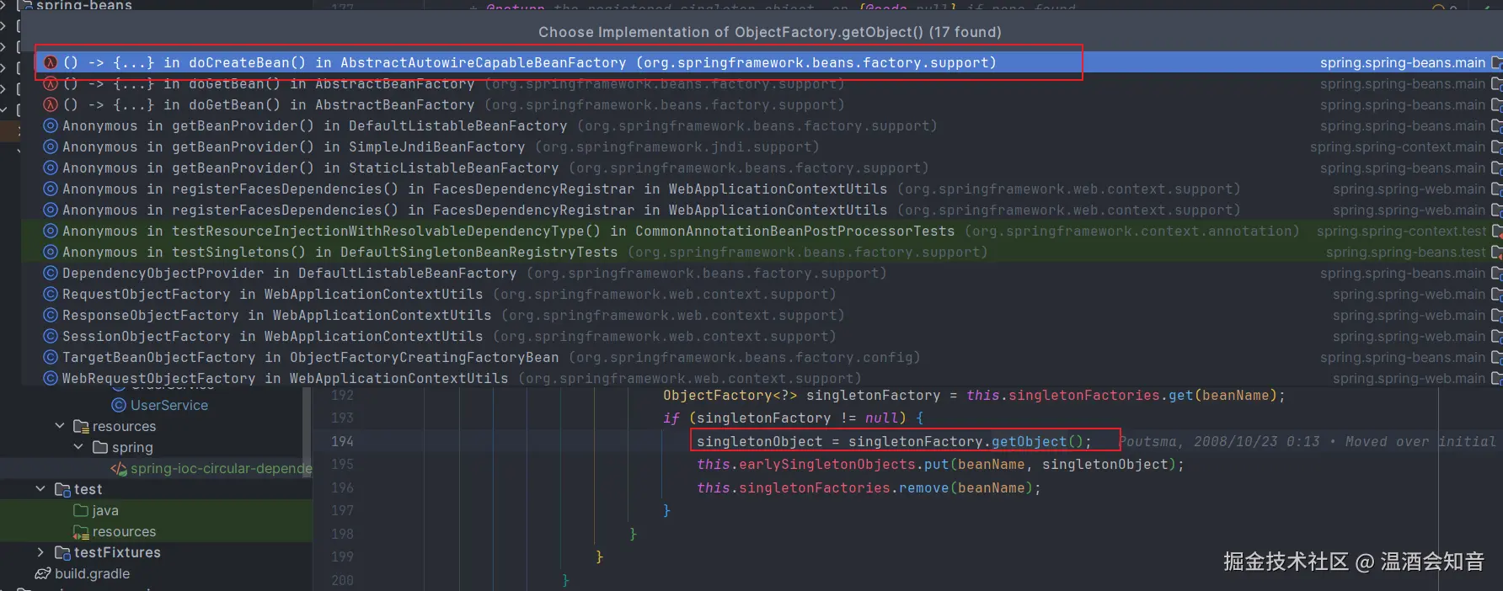Screen dimensions: 1503x591
Task: Open UserService class in project tree
Action: [x=168, y=405]
